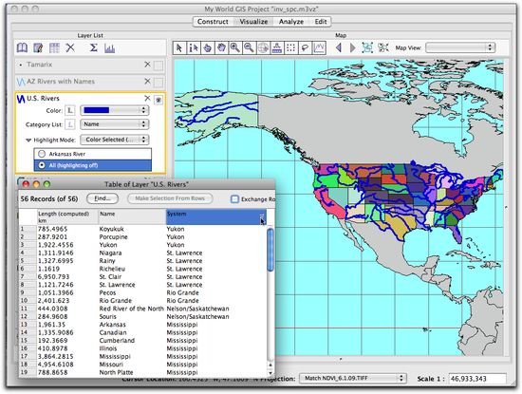
Task: Activate the pan hand tool
Action: pyautogui.click(x=221, y=48)
